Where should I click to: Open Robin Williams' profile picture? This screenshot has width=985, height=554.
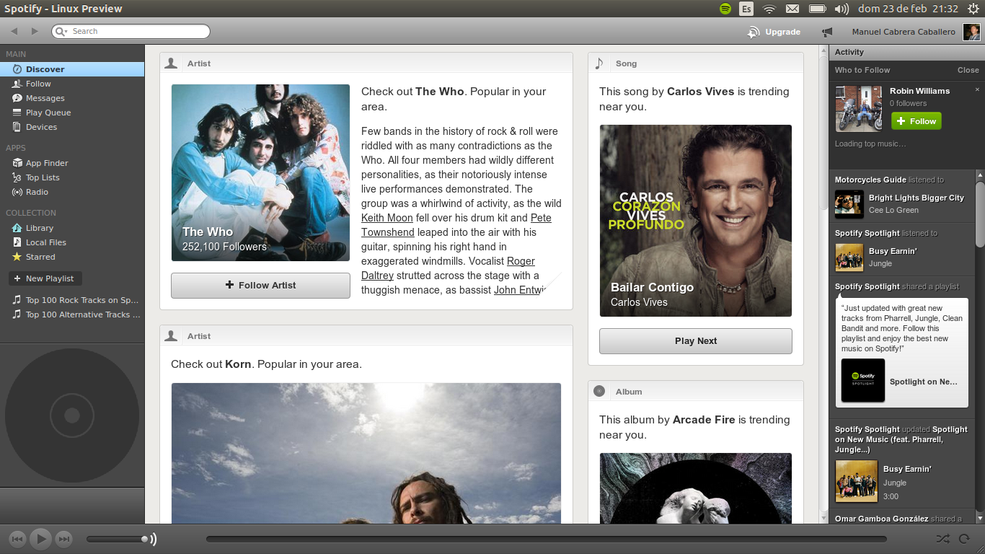coord(859,109)
